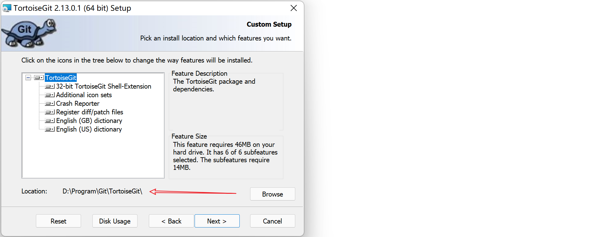
Task: Open 32-bit Shell-Extension feature install icon
Action: click(x=50, y=86)
